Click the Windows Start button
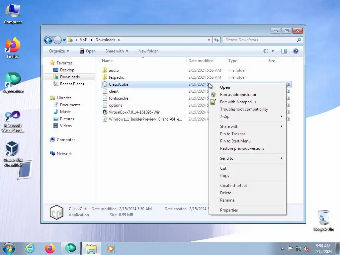This screenshot has width=340, height=255. pyautogui.click(x=9, y=248)
